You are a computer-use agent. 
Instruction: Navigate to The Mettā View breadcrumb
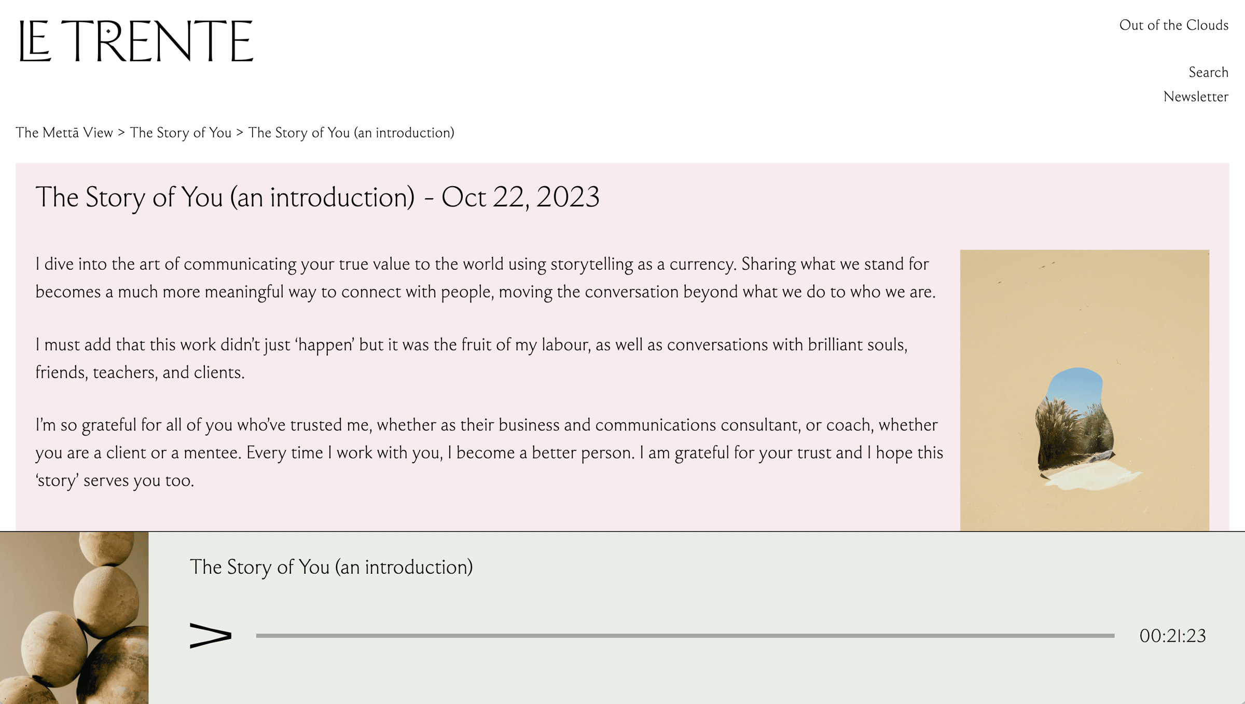pos(64,133)
